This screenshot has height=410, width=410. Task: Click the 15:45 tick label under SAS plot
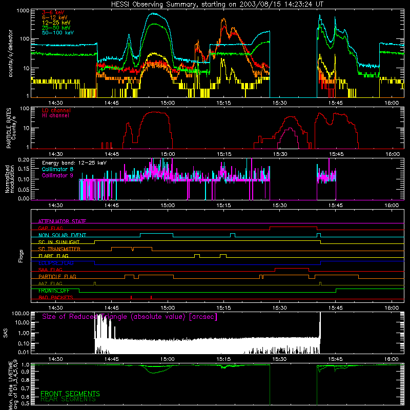point(336,359)
